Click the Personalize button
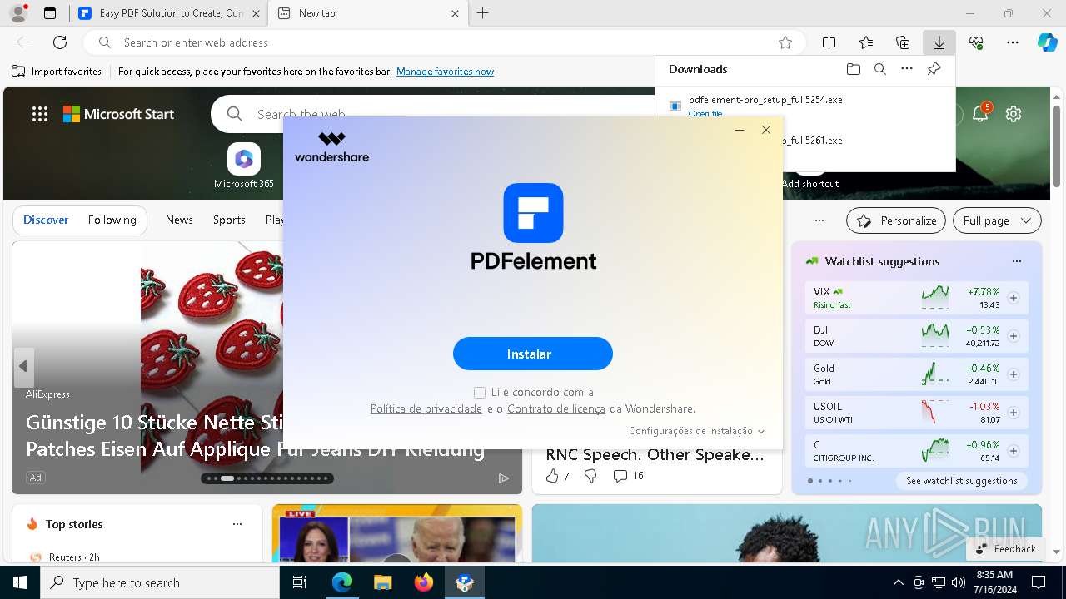This screenshot has height=599, width=1066. (x=896, y=220)
